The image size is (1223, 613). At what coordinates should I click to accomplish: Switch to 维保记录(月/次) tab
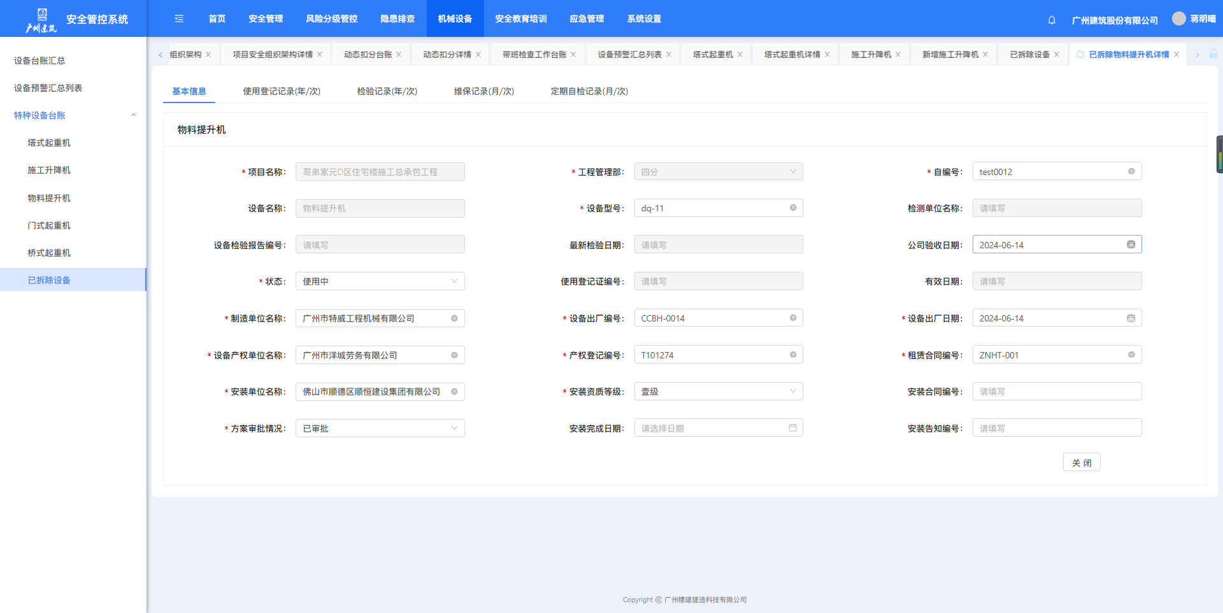483,91
